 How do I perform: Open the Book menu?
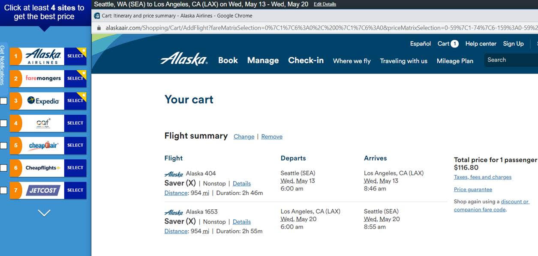coord(228,60)
